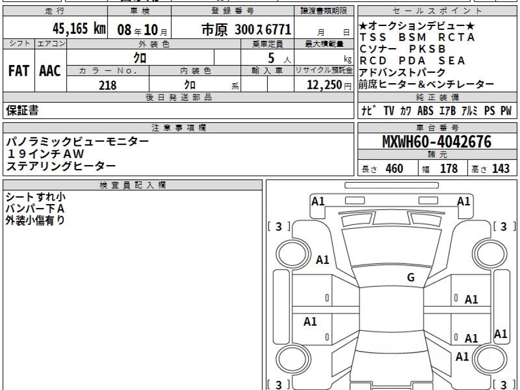This screenshot has width=520, height=390.
Task: Click the FAT shift type cell
Action: pyautogui.click(x=19, y=71)
